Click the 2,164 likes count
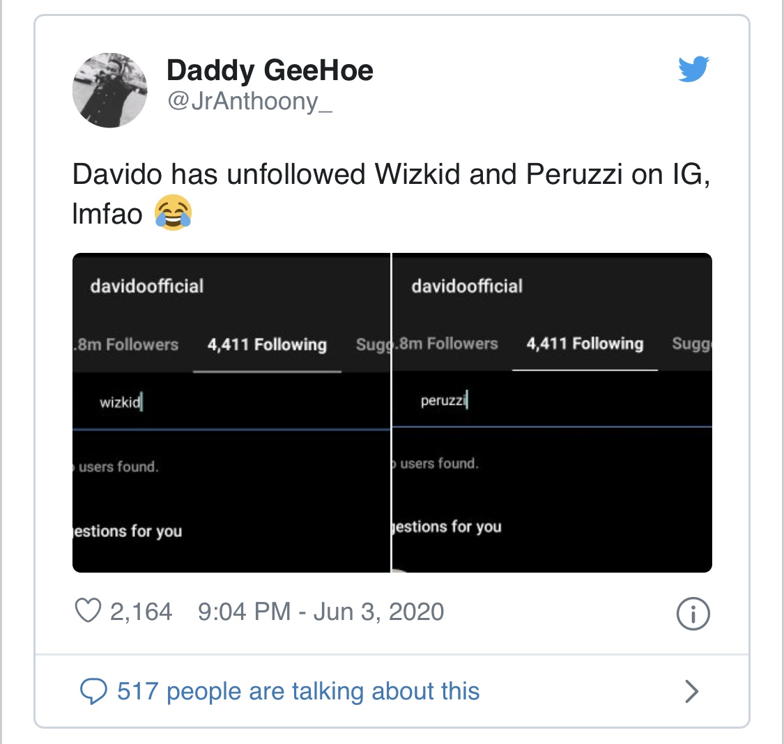Viewport: 784px width, 744px height. coord(141,612)
